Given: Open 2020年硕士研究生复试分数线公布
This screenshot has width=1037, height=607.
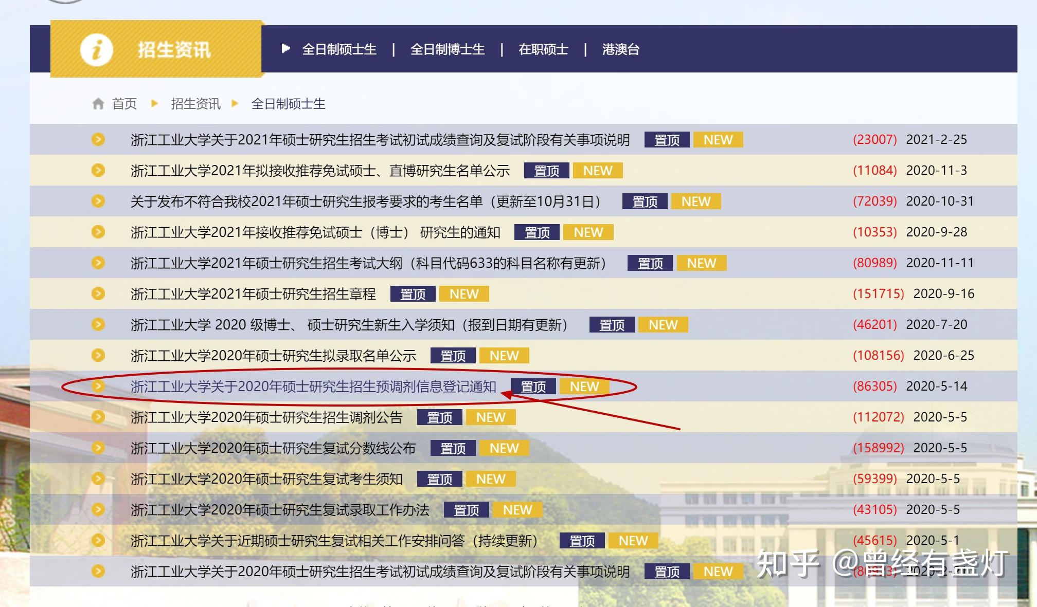Looking at the screenshot, I should point(273,448).
